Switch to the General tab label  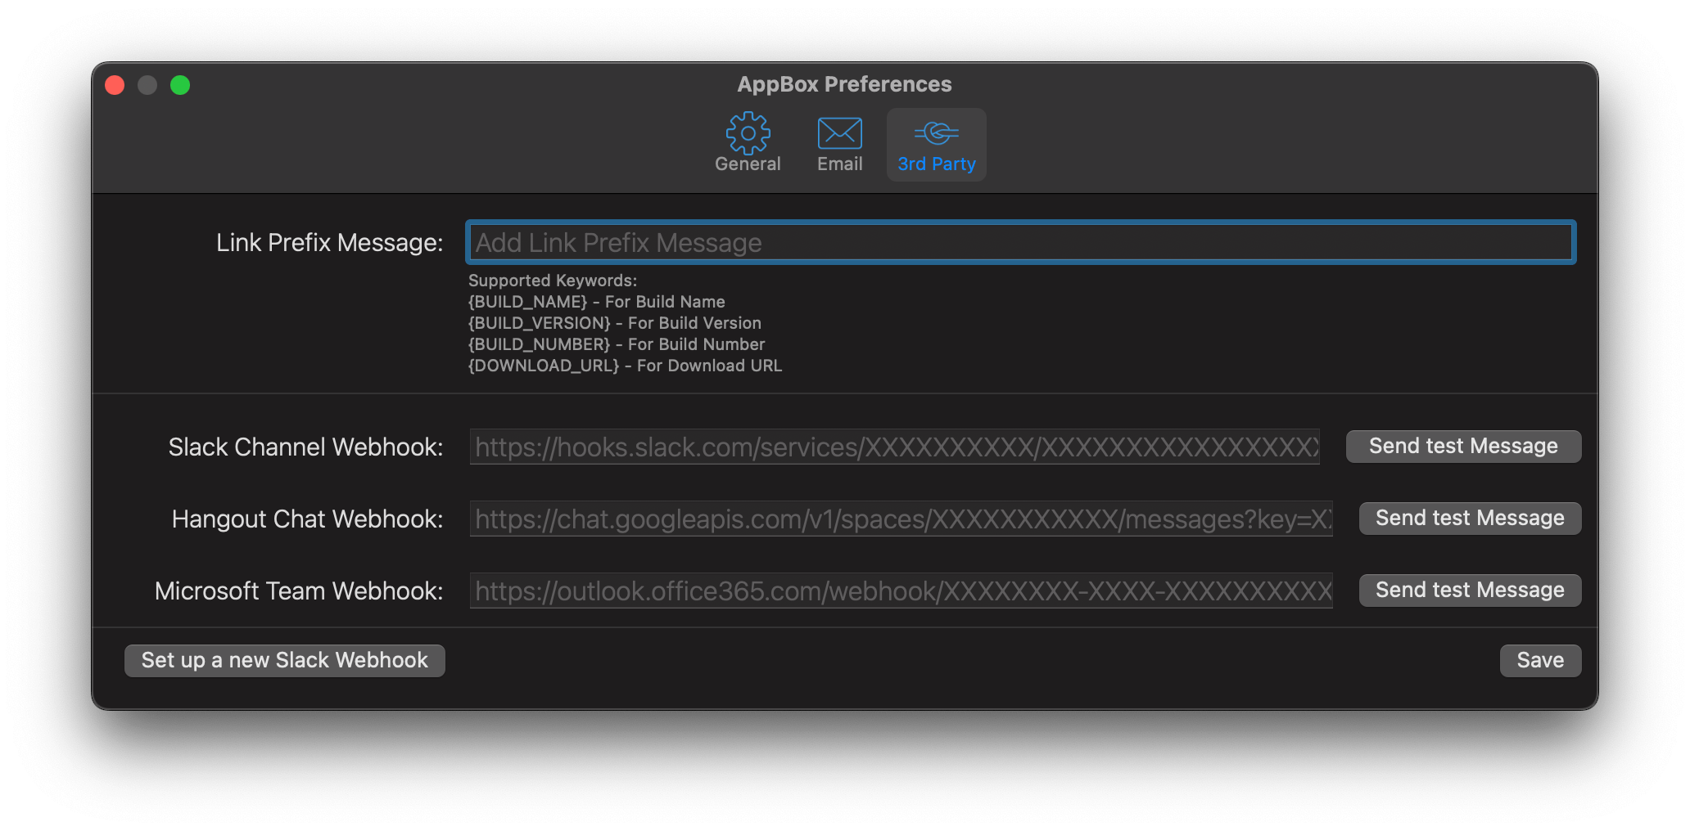coord(748,164)
